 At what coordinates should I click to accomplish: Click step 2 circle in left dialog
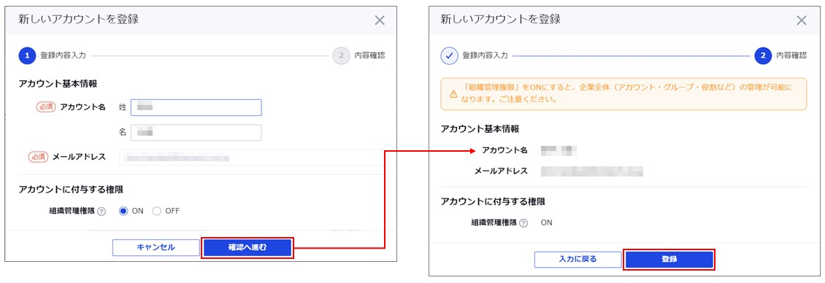pos(341,55)
